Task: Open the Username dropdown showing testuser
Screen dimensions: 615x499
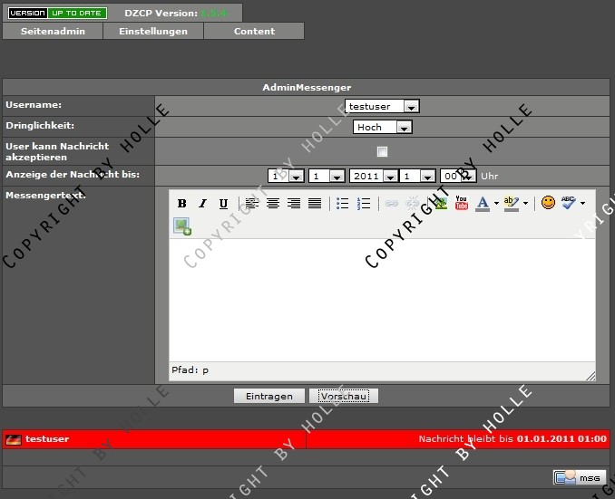Action: 382,106
